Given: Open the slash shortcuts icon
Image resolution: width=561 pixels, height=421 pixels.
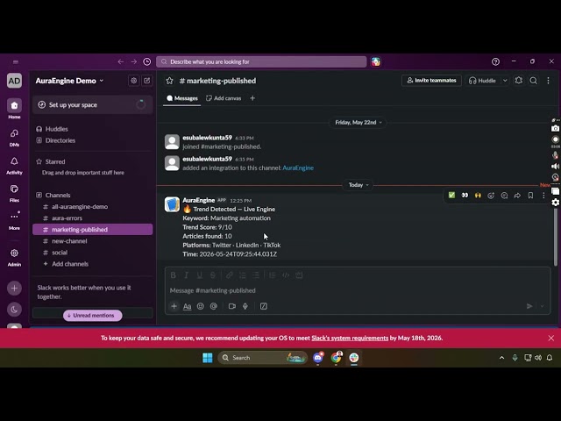Looking at the screenshot, I should coord(264,306).
